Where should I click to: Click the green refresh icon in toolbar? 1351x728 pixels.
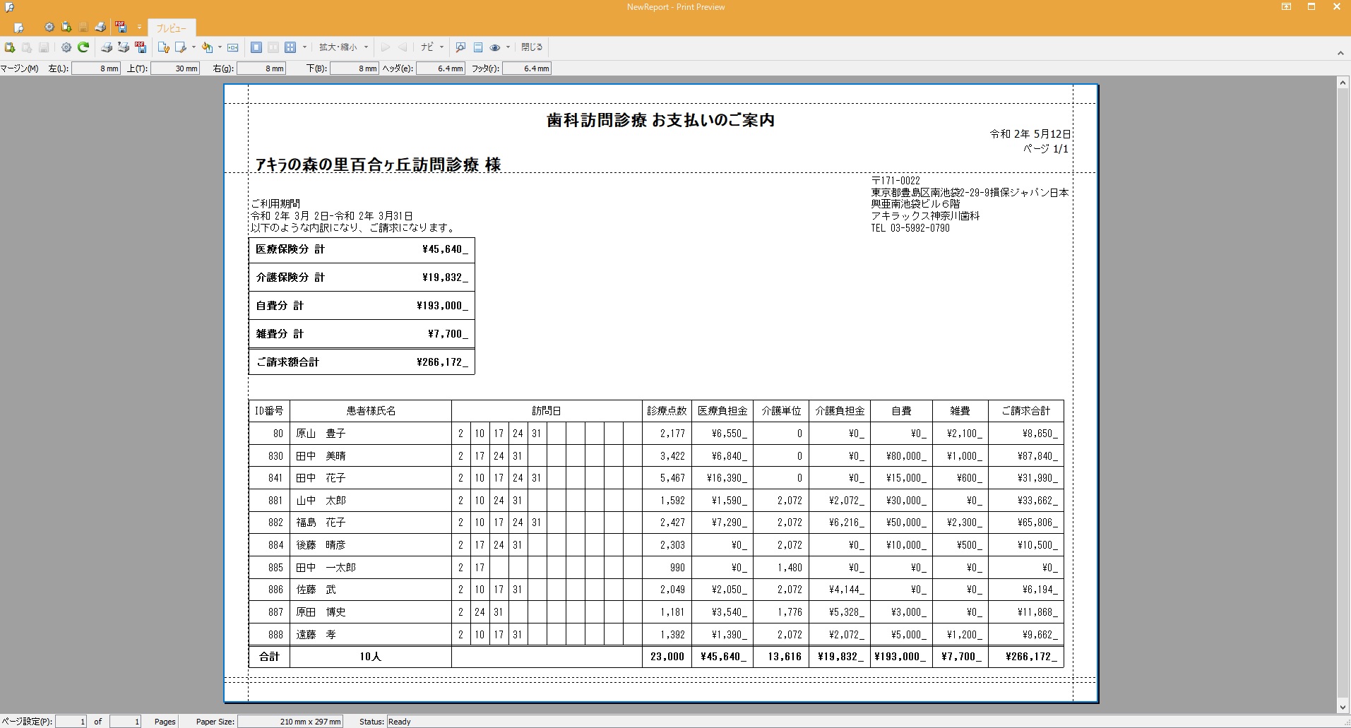83,47
